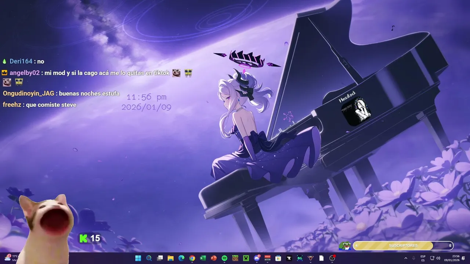Open Excel from the taskbar
Image resolution: width=470 pixels, height=264 pixels.
203,258
